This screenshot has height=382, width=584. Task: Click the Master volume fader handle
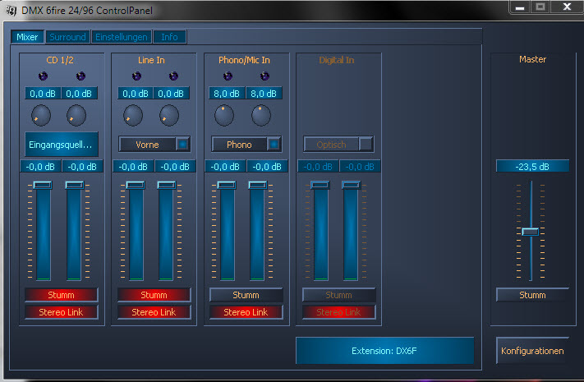(530, 232)
